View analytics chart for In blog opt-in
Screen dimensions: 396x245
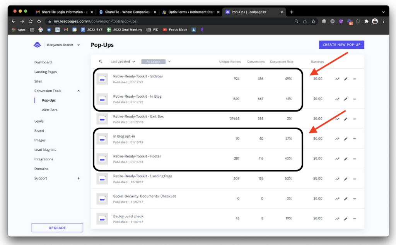(337, 139)
